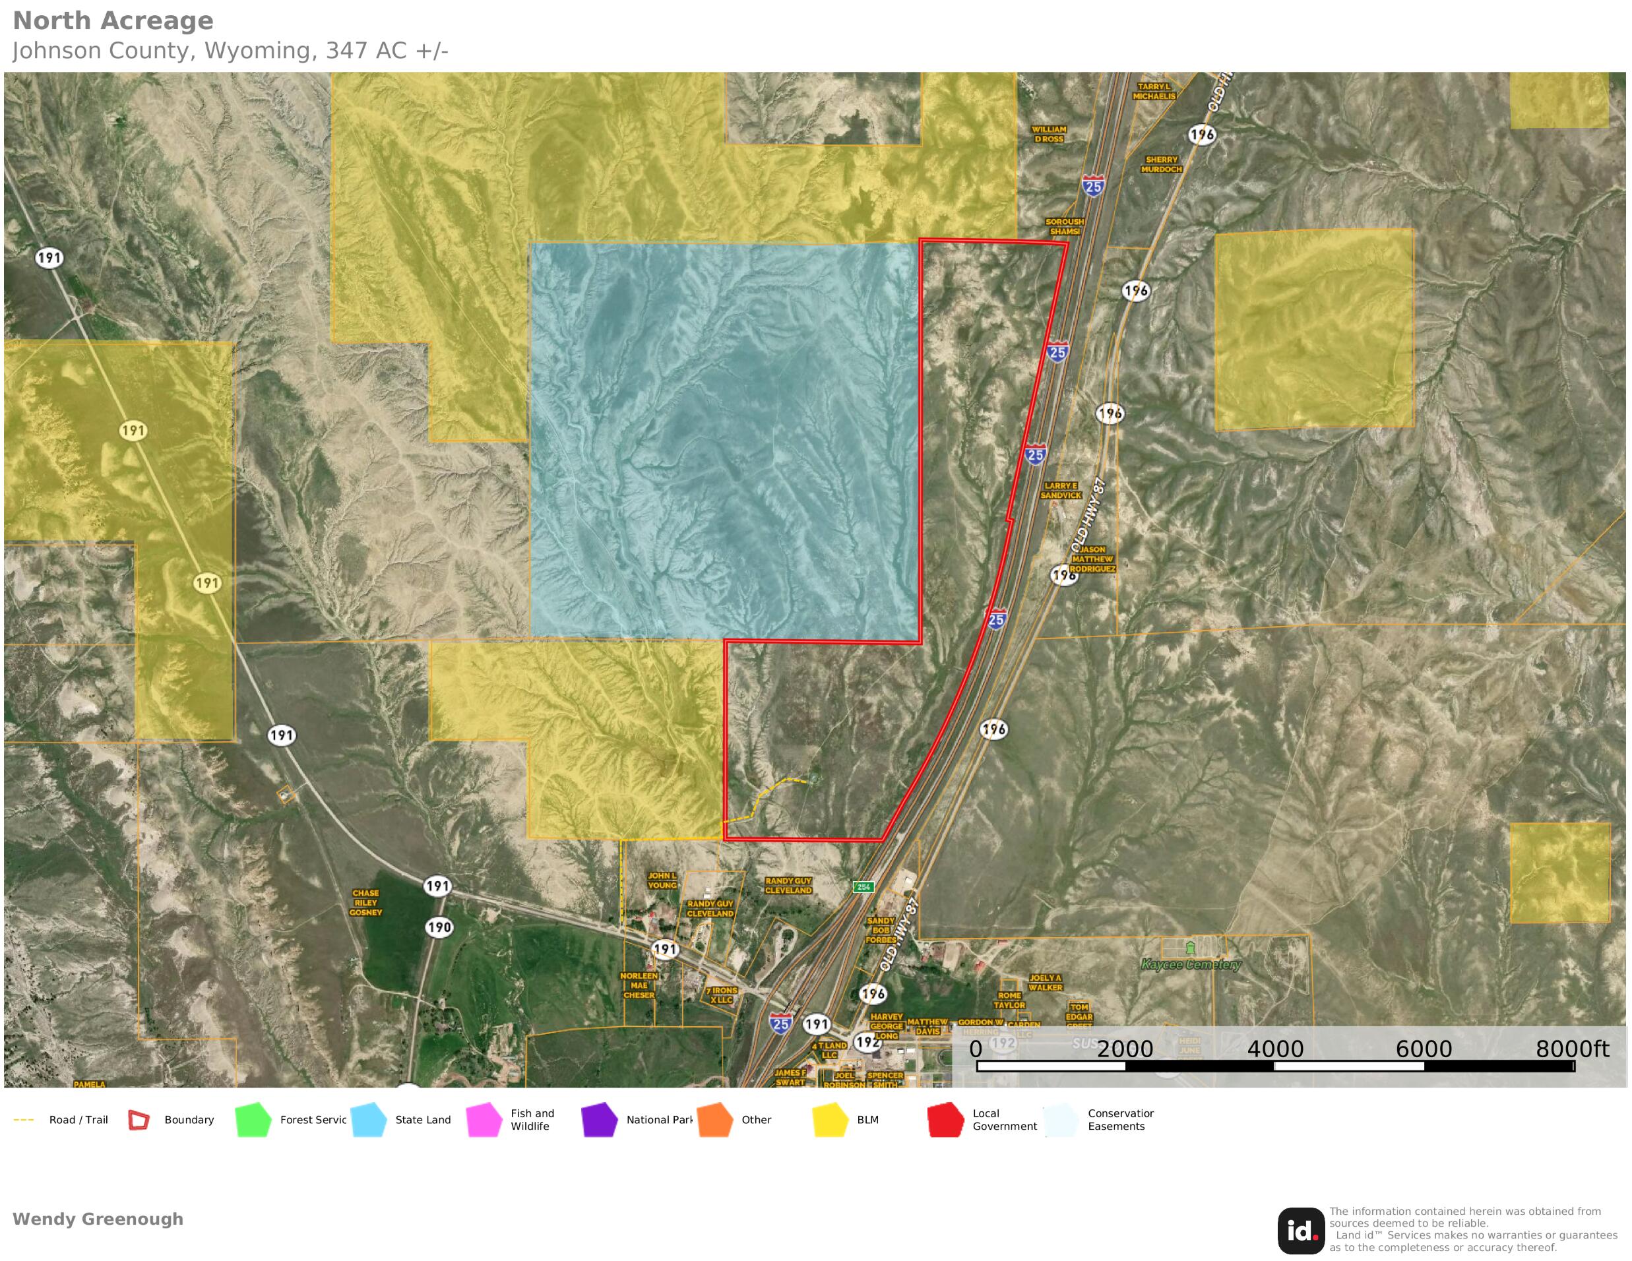This screenshot has width=1632, height=1261.
Task: Click the Conservation Easements legend label
Action: 1119,1120
